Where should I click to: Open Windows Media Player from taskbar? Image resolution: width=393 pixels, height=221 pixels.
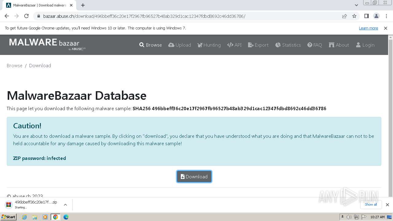click(45, 217)
